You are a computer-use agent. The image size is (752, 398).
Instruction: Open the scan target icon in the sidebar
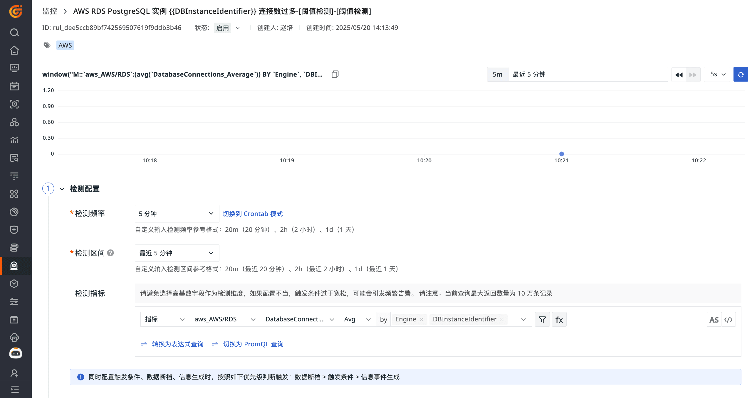tap(14, 104)
